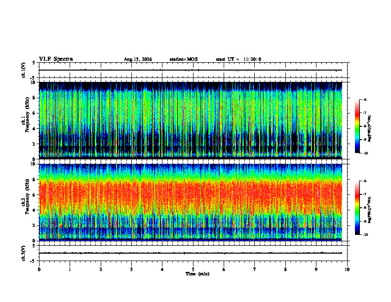
Task: Click the time axis tick label "2"
Action: tap(101, 269)
